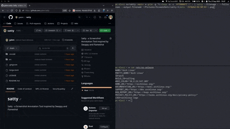Reload the page in the browser toolbar
The image size is (230, 129).
coord(12,11)
